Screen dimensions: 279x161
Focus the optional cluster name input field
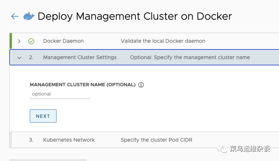(60, 94)
